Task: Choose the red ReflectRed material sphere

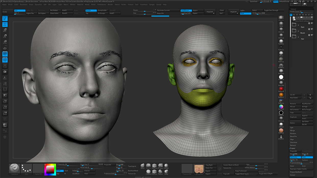Action: 281,89
